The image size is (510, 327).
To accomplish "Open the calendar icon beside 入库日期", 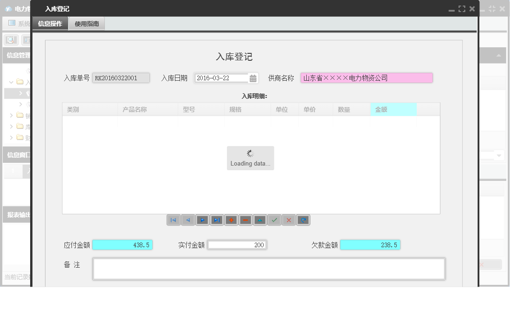I will 252,78.
